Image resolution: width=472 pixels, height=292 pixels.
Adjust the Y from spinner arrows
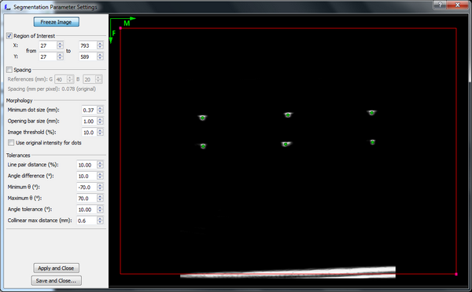click(60, 57)
